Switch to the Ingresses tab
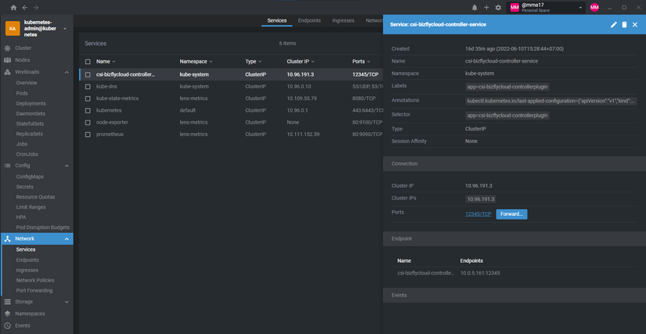The width and height of the screenshot is (646, 334). (x=343, y=20)
